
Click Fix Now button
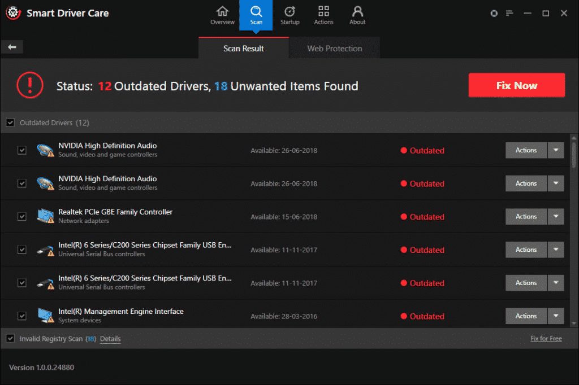coord(517,85)
